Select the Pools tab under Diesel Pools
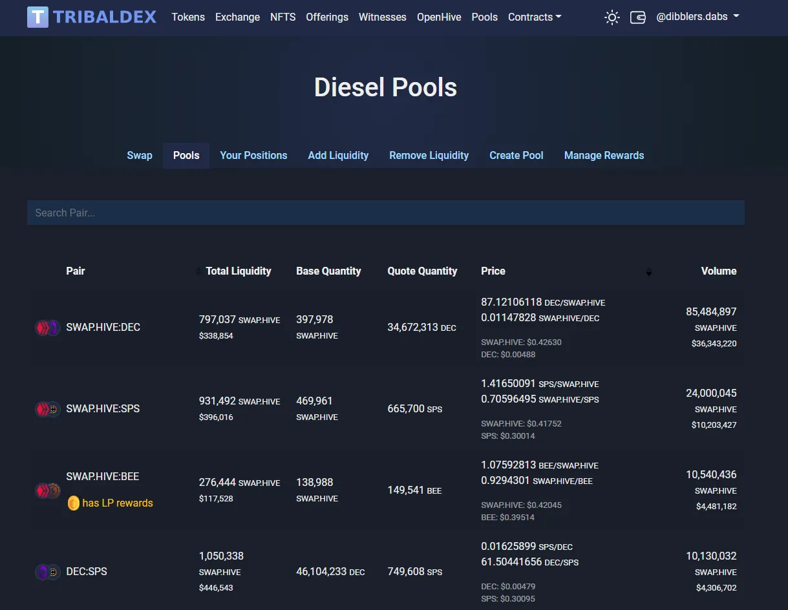 [186, 155]
